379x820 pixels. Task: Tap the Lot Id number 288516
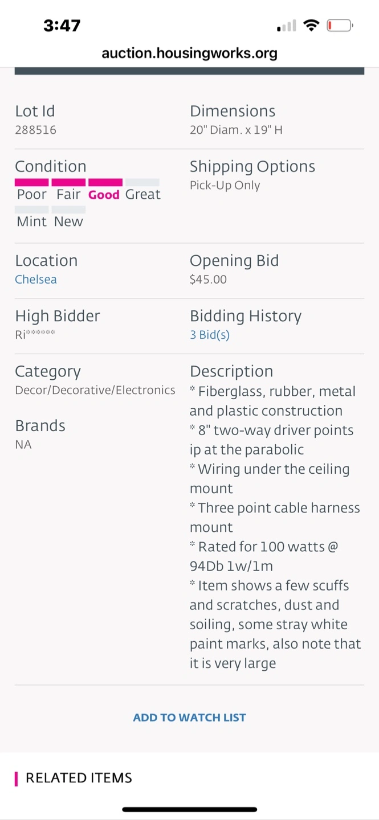(35, 130)
